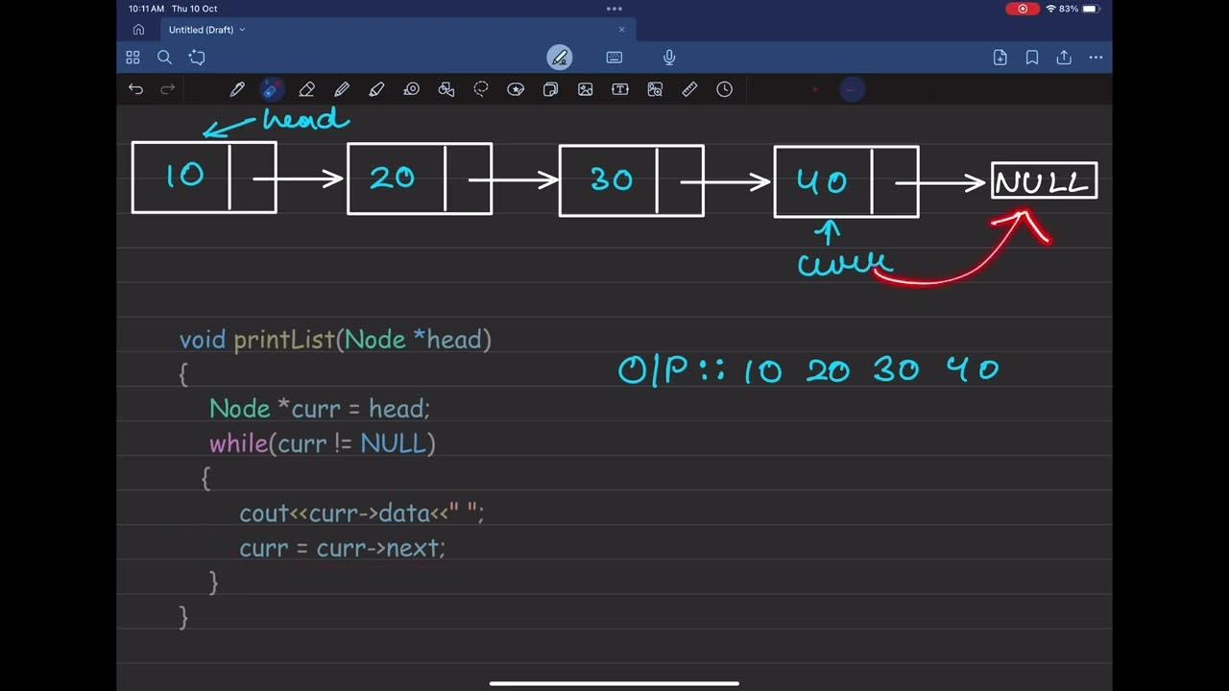Tap the 'void printList(Node *head)' line
The height and width of the screenshot is (691, 1229).
(335, 340)
